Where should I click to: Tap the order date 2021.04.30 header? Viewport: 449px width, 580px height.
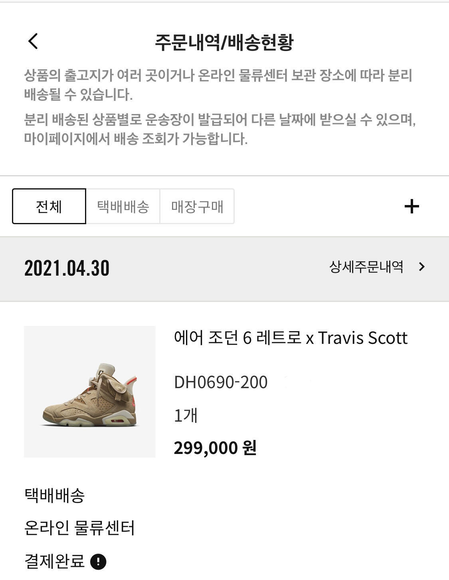pyautogui.click(x=67, y=268)
